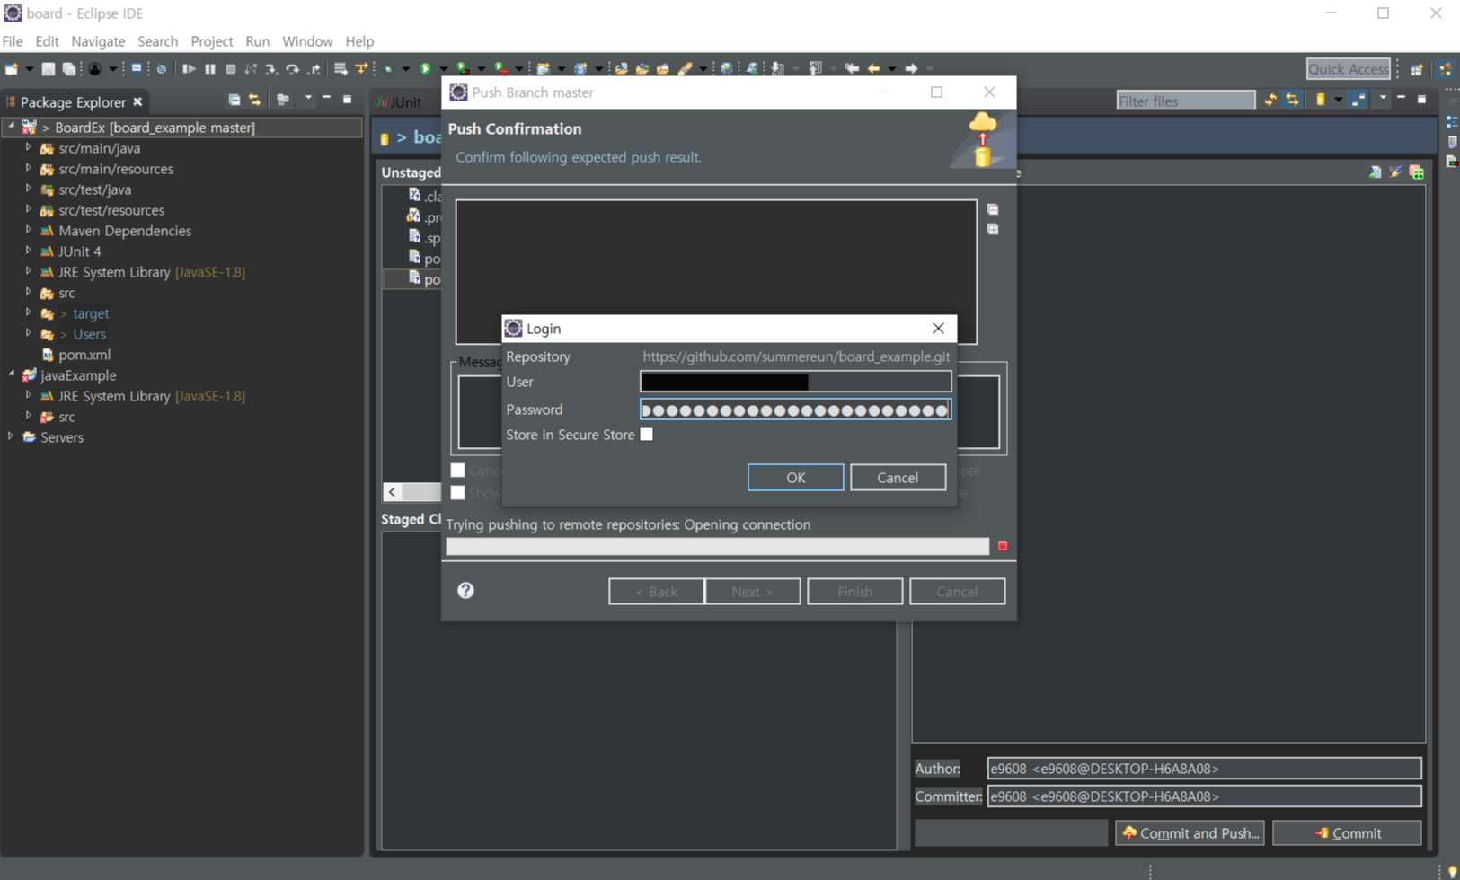This screenshot has height=880, width=1460.
Task: Click the User input field
Action: [795, 382]
